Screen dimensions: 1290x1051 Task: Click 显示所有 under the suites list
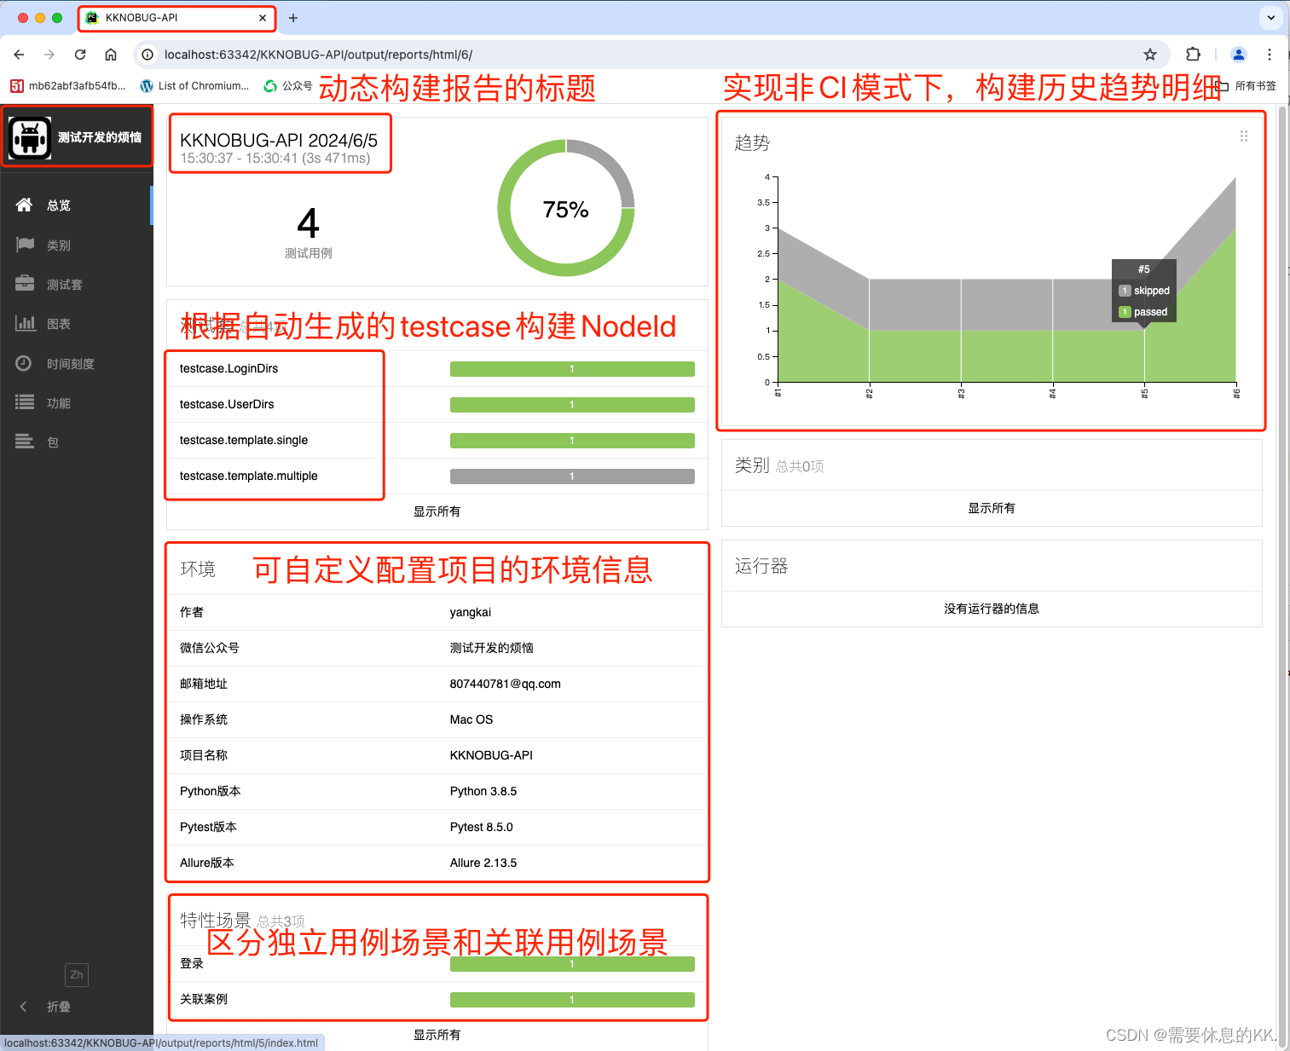coord(437,511)
